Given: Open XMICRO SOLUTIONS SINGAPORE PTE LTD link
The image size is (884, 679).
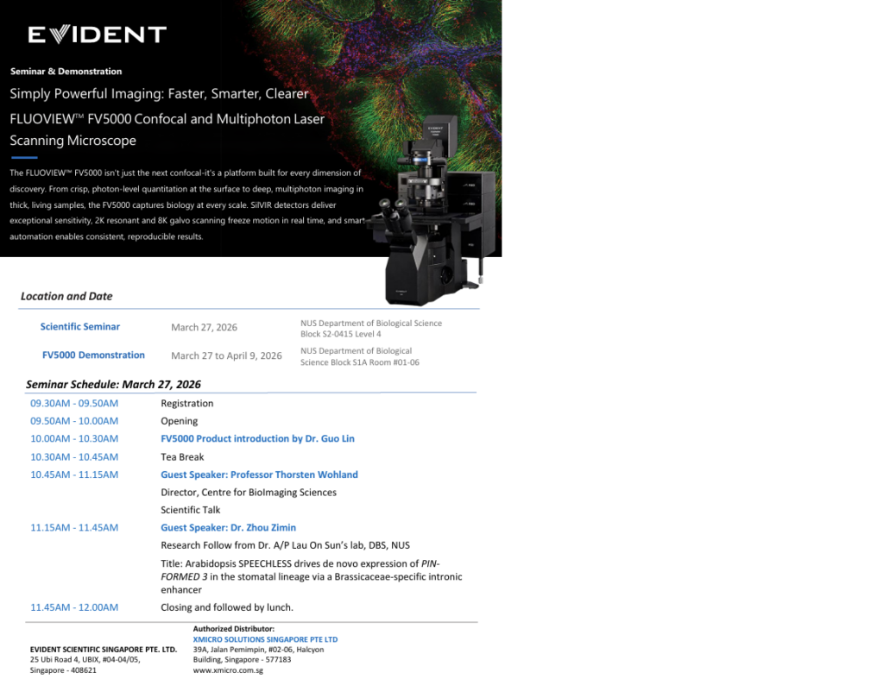Looking at the screenshot, I should point(265,639).
